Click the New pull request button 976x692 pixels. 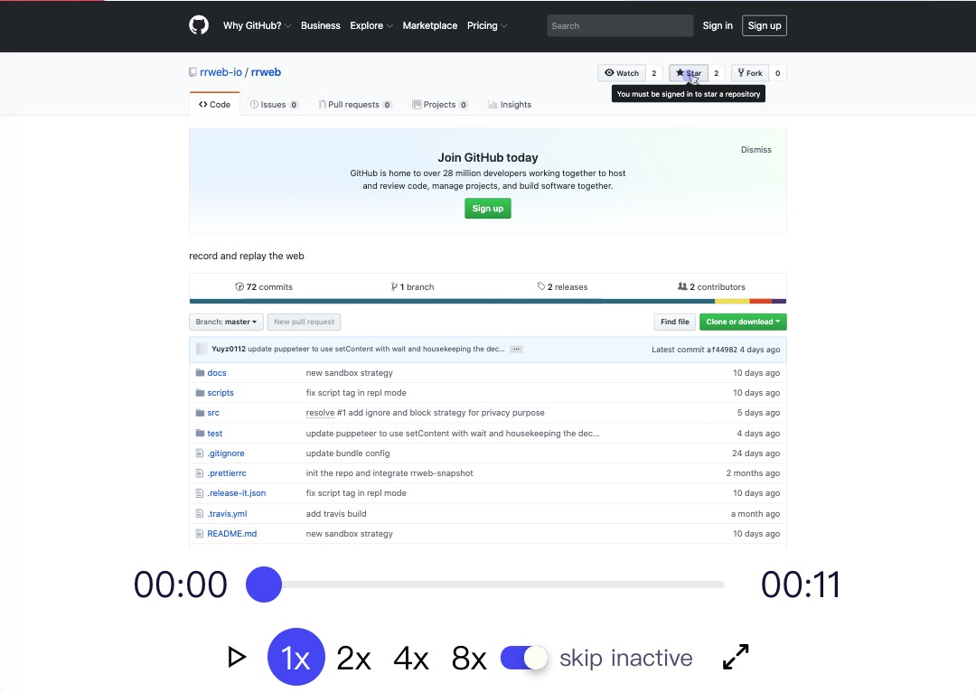point(304,322)
